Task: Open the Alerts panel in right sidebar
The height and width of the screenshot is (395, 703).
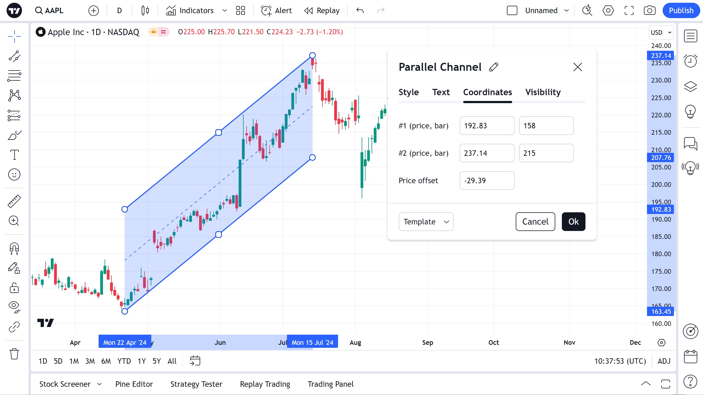Action: click(690, 61)
